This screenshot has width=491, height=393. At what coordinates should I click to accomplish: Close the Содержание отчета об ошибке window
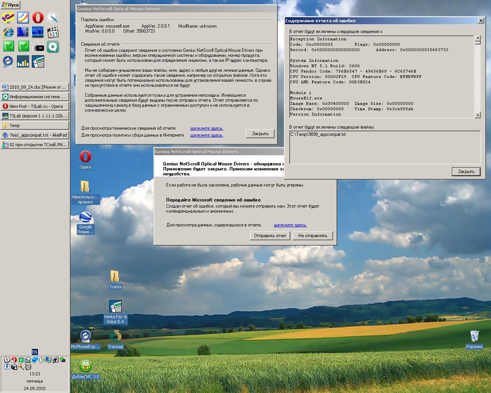(481, 21)
